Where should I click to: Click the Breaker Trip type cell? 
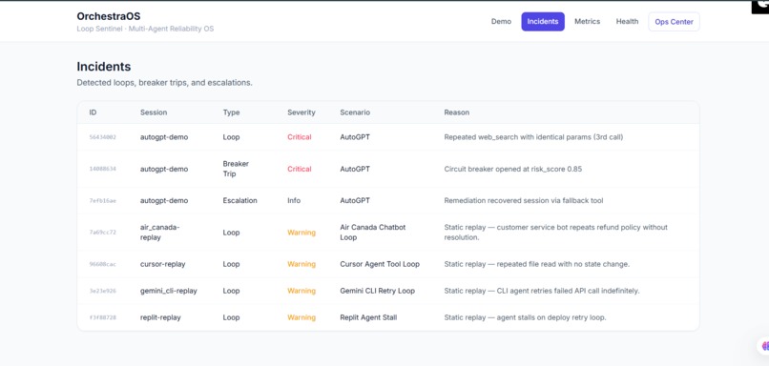tap(236, 169)
